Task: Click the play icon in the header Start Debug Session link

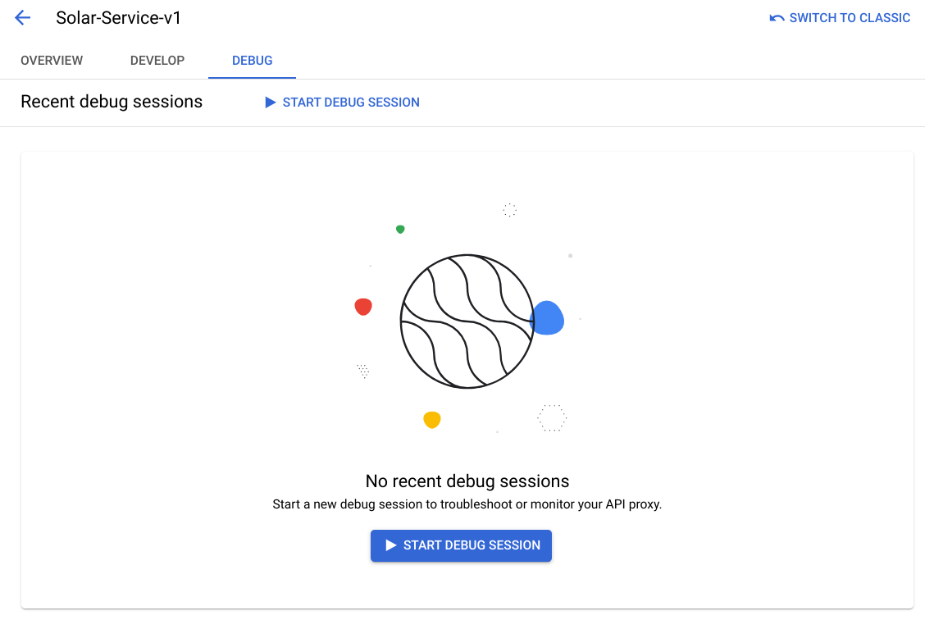Action: click(270, 103)
